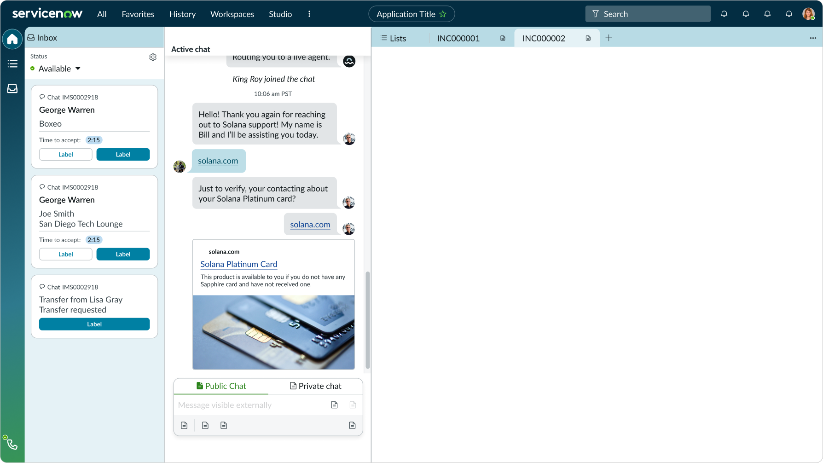823x463 pixels.
Task: Open the inbox tray sidebar icon
Action: [12, 88]
